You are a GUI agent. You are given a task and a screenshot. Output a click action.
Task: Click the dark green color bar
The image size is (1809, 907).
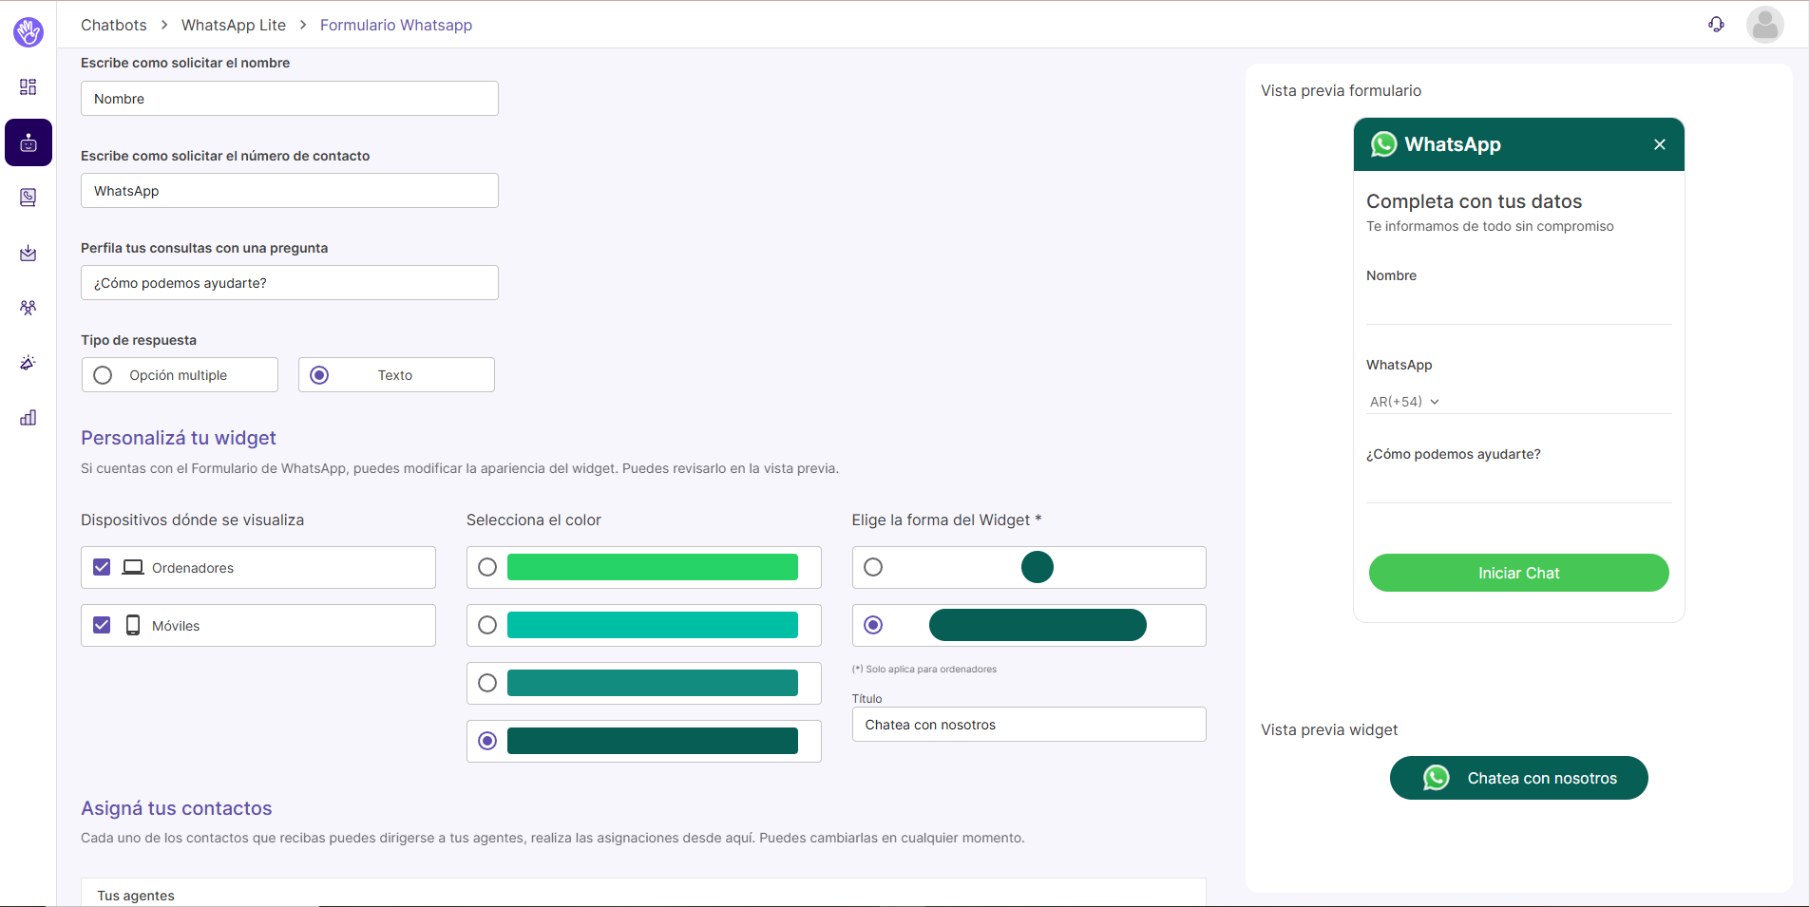tap(653, 741)
